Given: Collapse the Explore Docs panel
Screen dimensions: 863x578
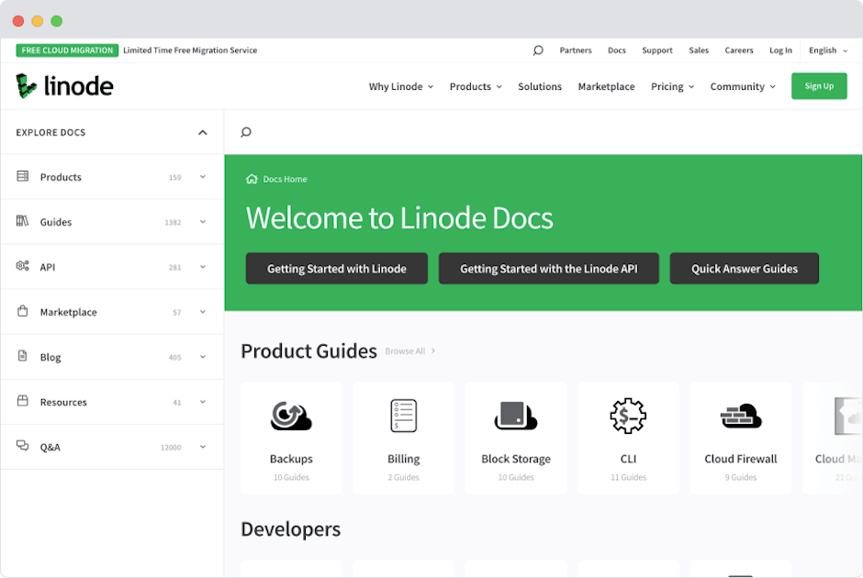Looking at the screenshot, I should point(202,132).
